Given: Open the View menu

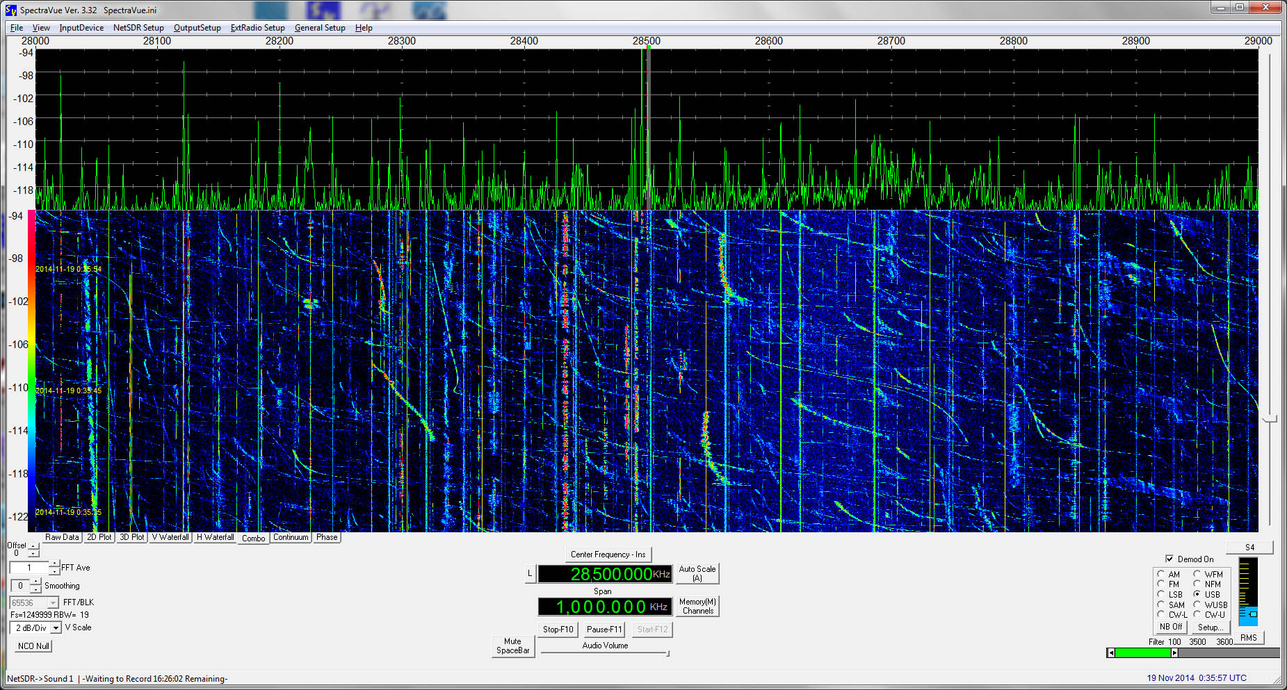Looking at the screenshot, I should coord(41,28).
